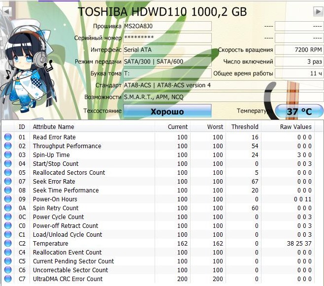Image resolution: width=324 pixels, height=286 pixels.
Task: Click the status orb beside Seek Error Rate
Action: [x=8, y=181]
